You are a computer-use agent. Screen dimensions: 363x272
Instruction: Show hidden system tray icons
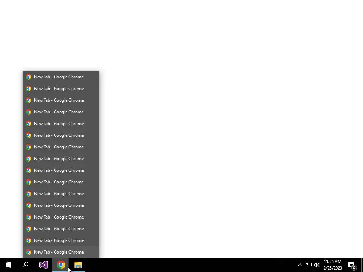(300, 265)
